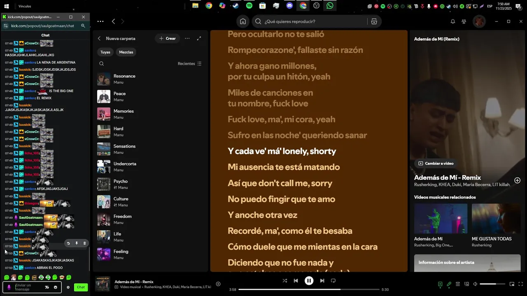The image size is (527, 296).
Task: Send message with Chat button
Action: pyautogui.click(x=81, y=287)
